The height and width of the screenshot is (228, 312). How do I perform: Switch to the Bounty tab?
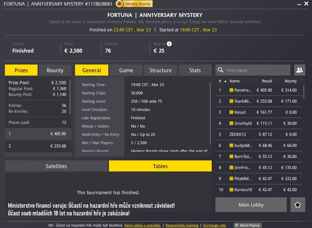pos(55,70)
